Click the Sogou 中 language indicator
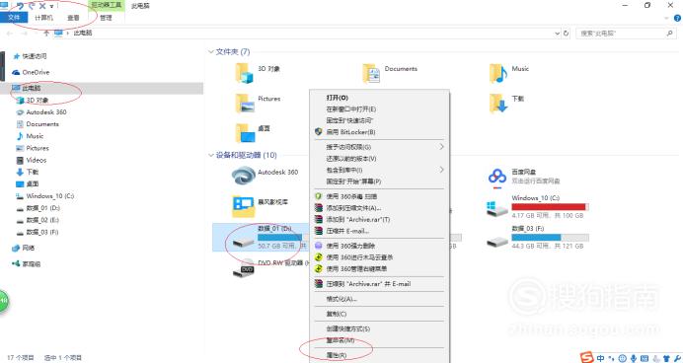Viewport: 683px width, 363px height. pos(601,358)
